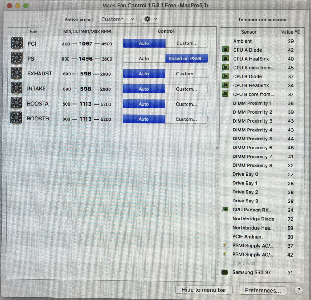Click the BOOSTA fan icon
This screenshot has width=311, height=300.
(16, 103)
